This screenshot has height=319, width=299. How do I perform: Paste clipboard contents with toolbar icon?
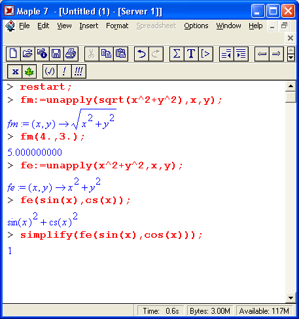tap(120, 54)
